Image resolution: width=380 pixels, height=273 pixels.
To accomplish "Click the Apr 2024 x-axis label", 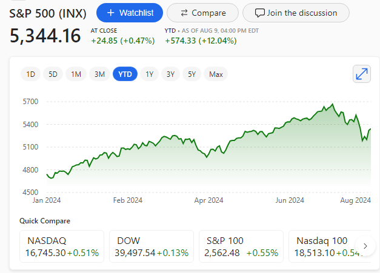I will [x=208, y=200].
